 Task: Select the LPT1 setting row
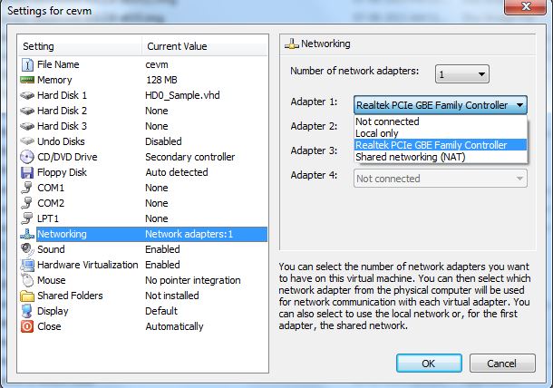(143, 218)
